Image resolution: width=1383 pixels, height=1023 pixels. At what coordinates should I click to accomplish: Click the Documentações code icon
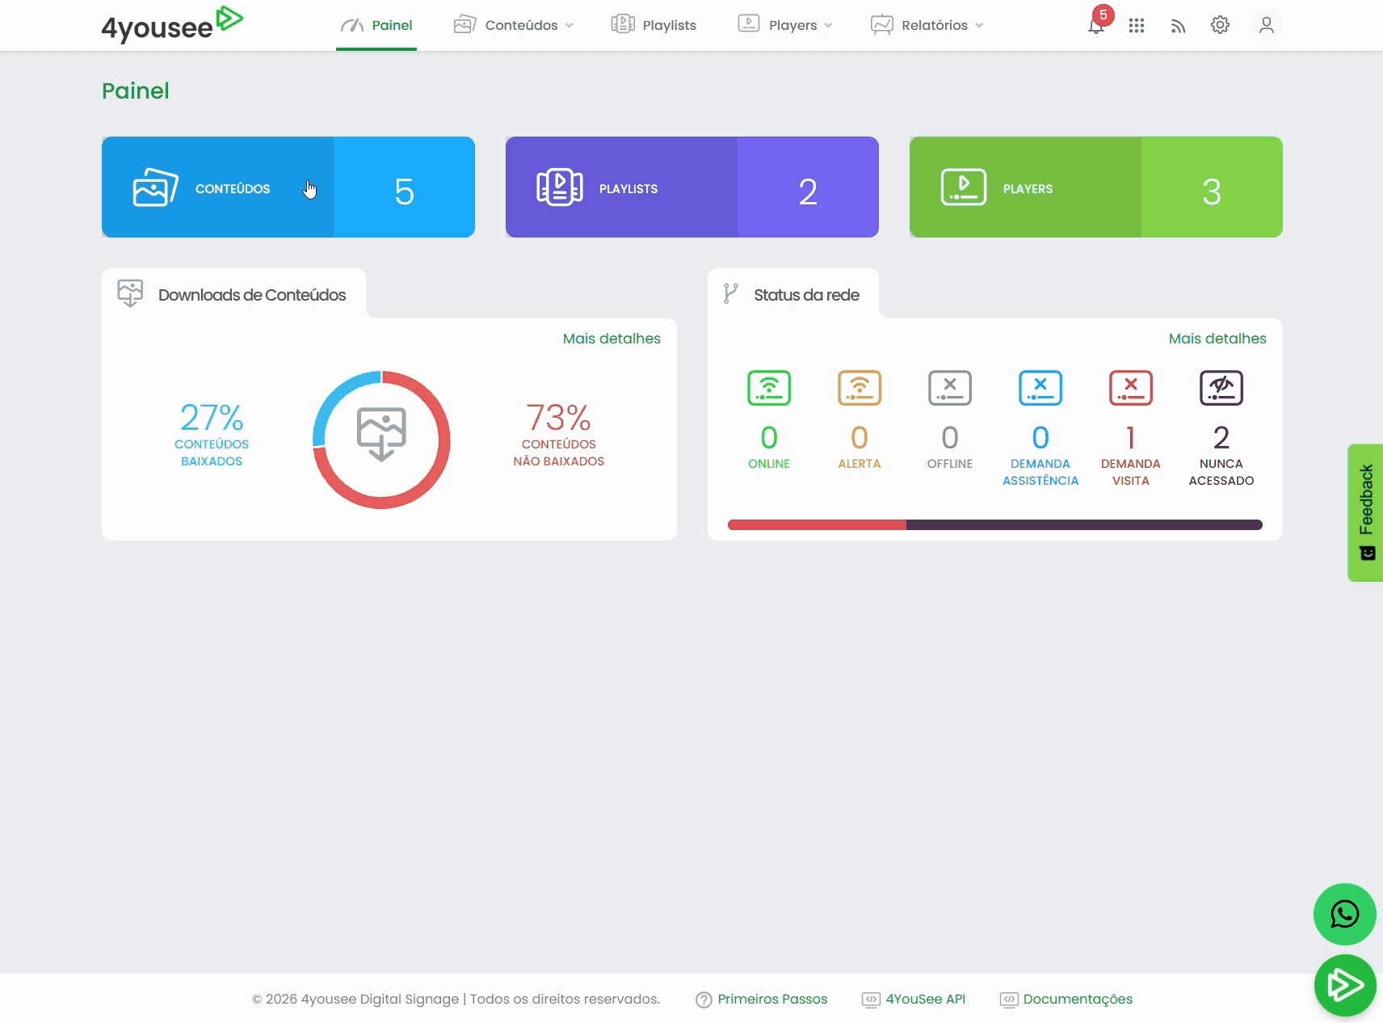[1009, 1000]
